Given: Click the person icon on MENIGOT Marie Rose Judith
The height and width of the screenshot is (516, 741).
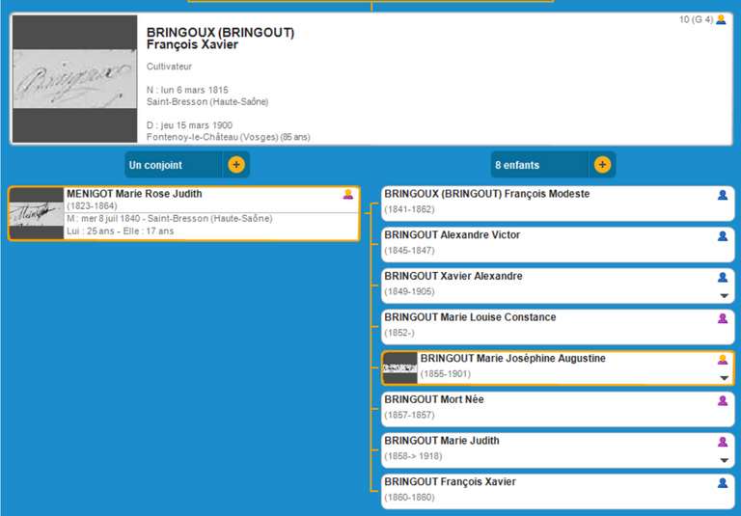Looking at the screenshot, I should [x=348, y=195].
